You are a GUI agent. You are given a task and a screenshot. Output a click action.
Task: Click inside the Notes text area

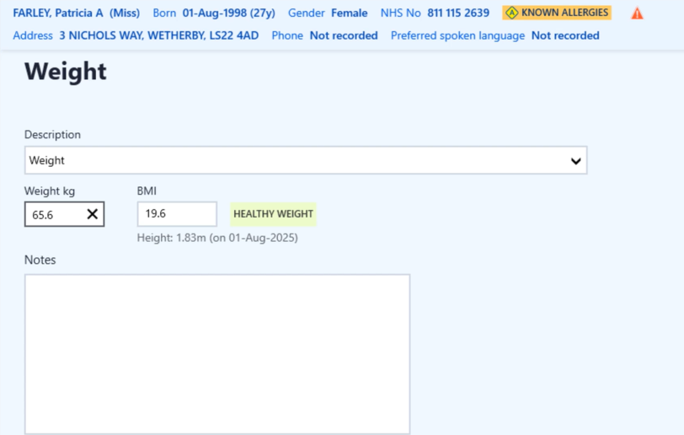tap(217, 354)
